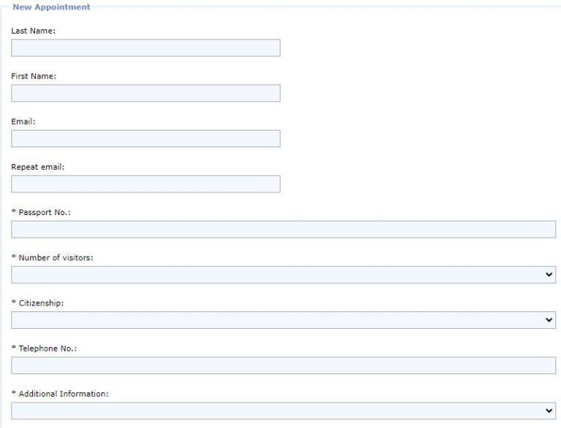The width and height of the screenshot is (561, 428).
Task: Click the Telephone No. text field
Action: [283, 365]
